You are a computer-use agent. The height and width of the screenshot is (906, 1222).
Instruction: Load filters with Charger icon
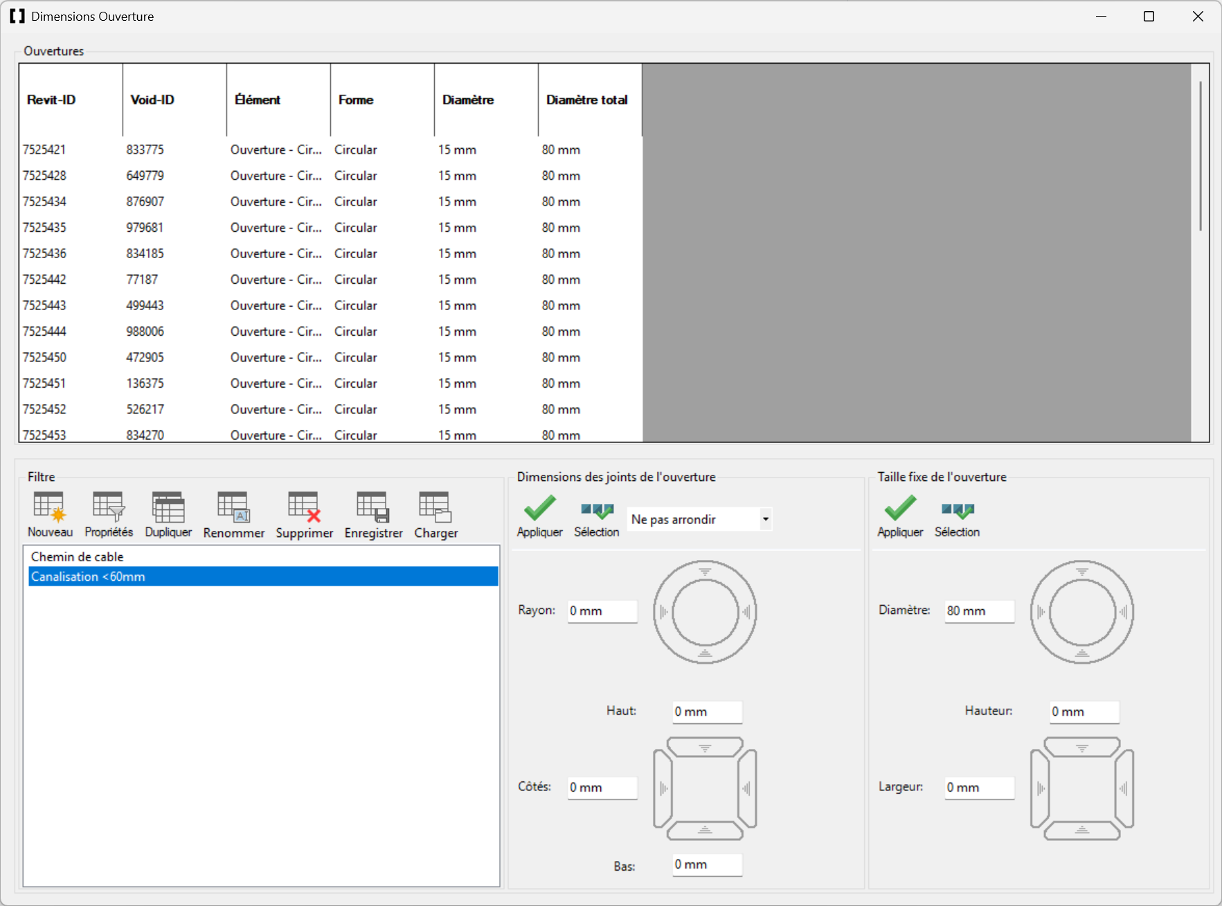435,515
